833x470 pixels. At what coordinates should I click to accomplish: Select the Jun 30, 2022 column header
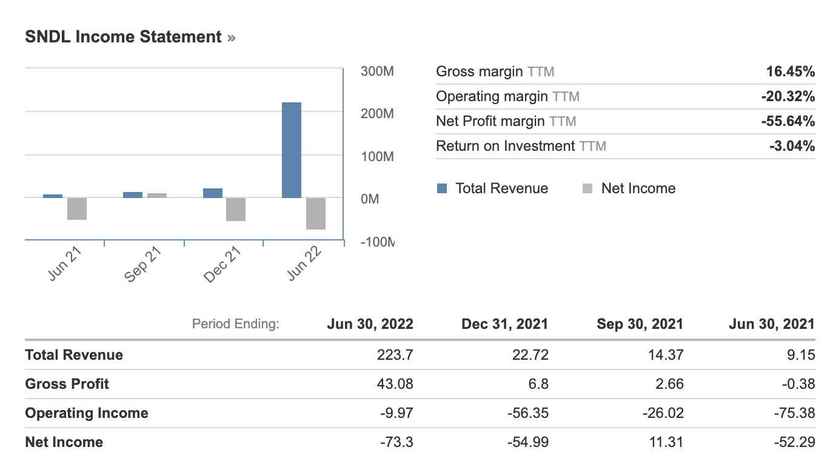(370, 324)
